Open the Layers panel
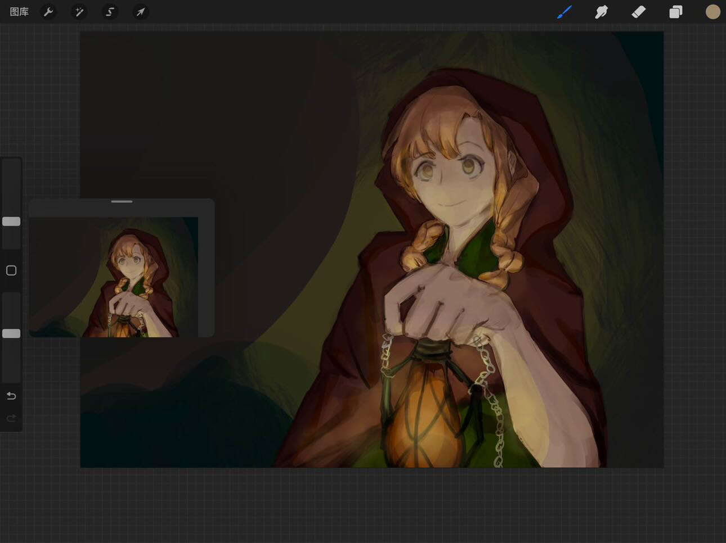The height and width of the screenshot is (543, 726). [676, 12]
